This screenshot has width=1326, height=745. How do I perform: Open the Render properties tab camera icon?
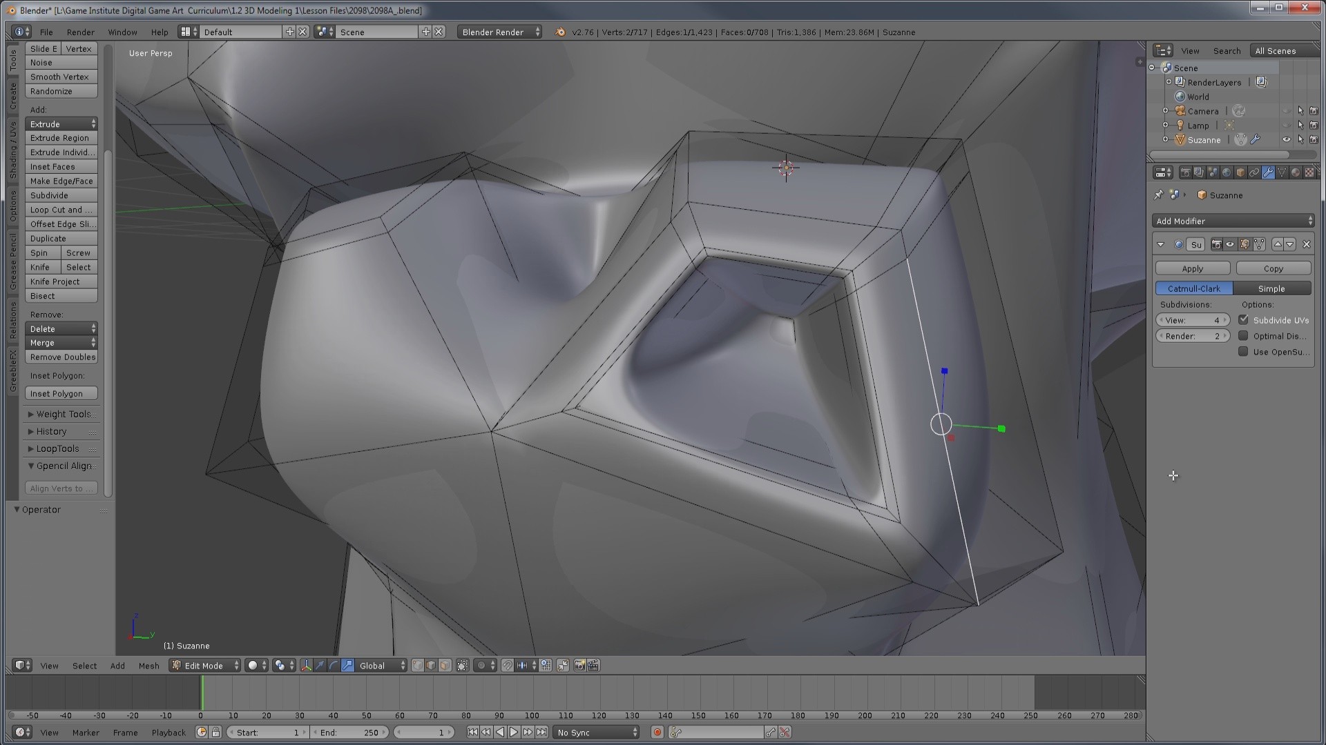tap(1185, 172)
